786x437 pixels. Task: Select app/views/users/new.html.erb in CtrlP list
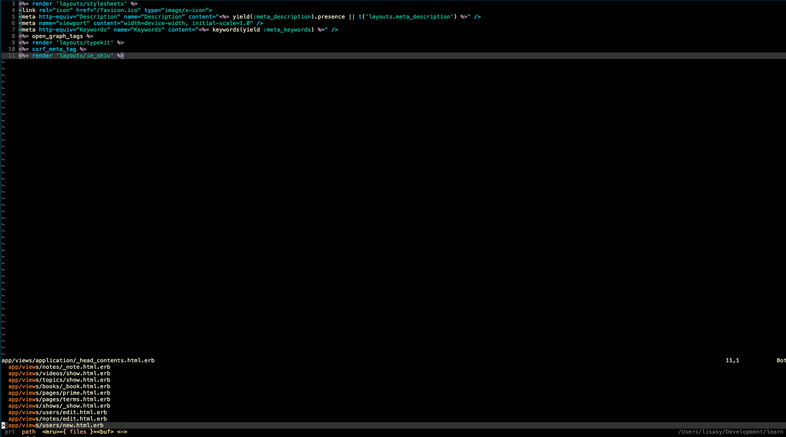(x=56, y=425)
